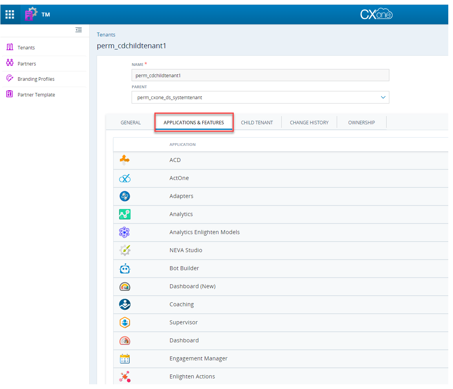
Task: Collapse the sidebar with the menu toggle icon
Action: (79, 30)
